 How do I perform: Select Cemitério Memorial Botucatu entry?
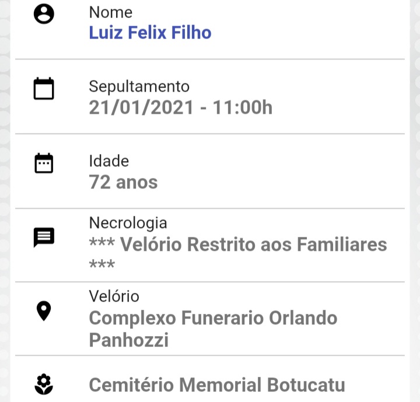216,384
